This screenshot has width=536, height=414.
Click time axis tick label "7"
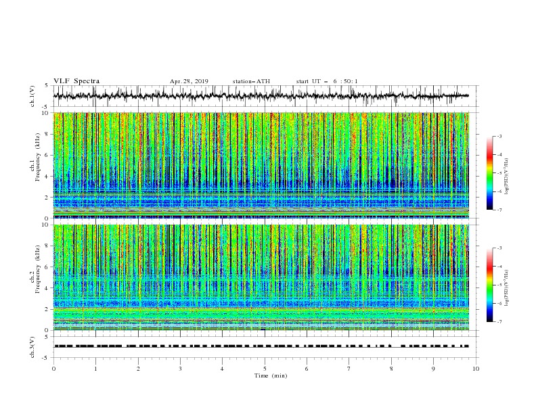click(x=349, y=369)
